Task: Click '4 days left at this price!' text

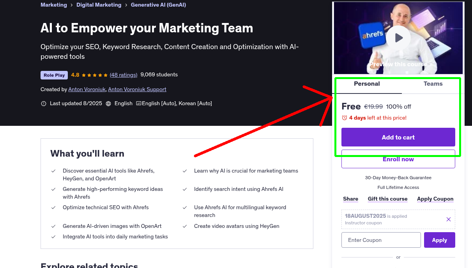Action: click(x=378, y=118)
